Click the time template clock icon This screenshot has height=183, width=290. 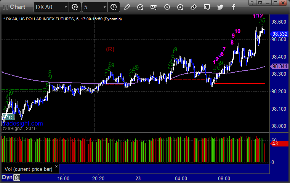tap(114, 7)
